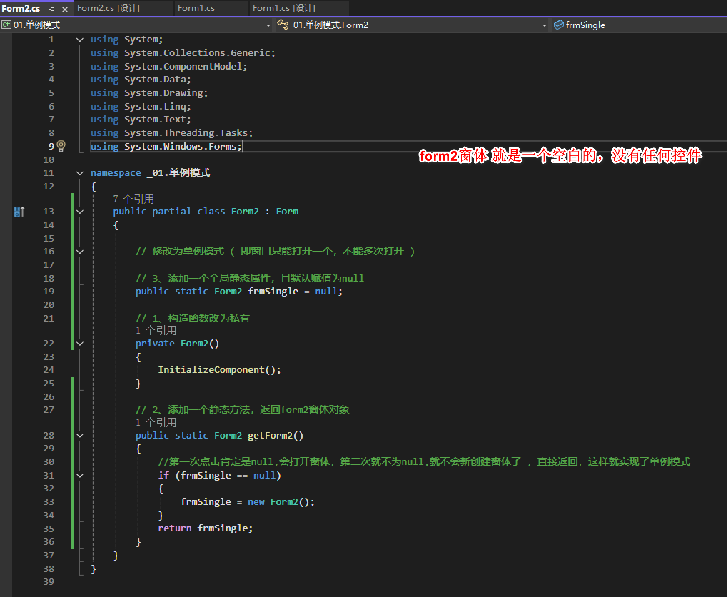Click '1 个引用' above getForm2 method

[x=156, y=423]
